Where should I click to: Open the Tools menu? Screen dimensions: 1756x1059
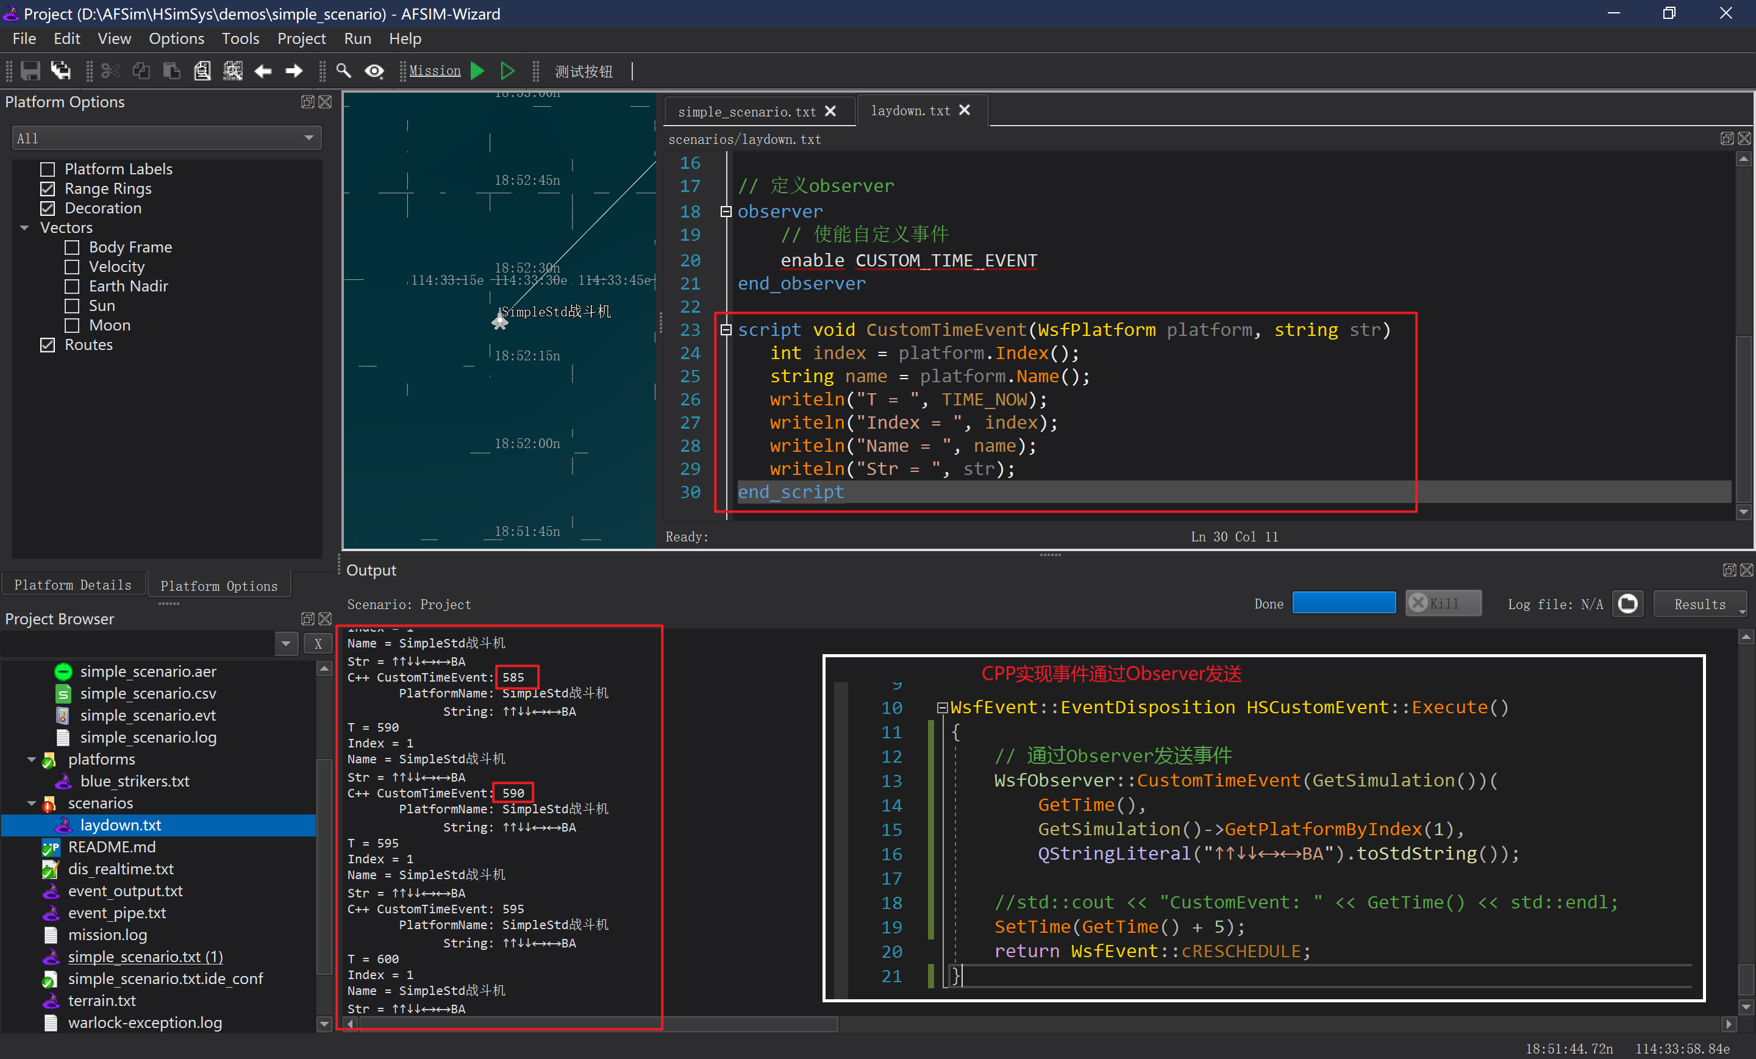[x=240, y=38]
